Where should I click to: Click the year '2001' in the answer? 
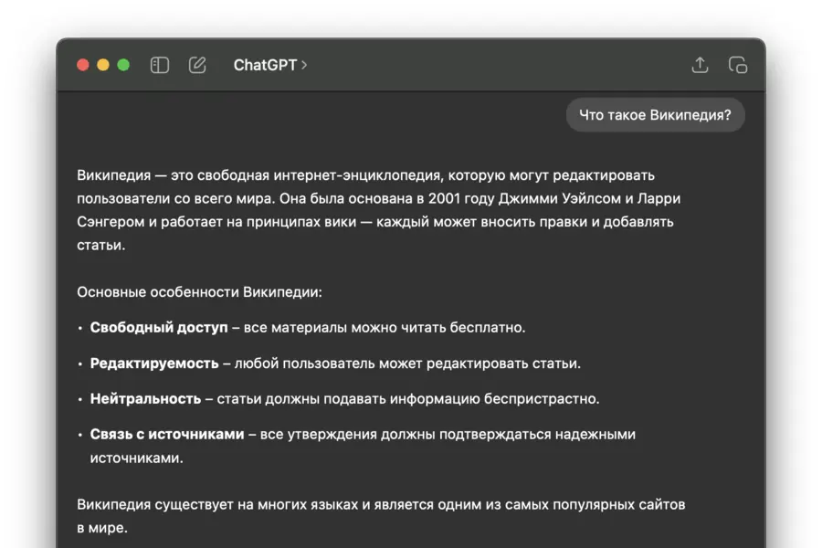coord(444,198)
